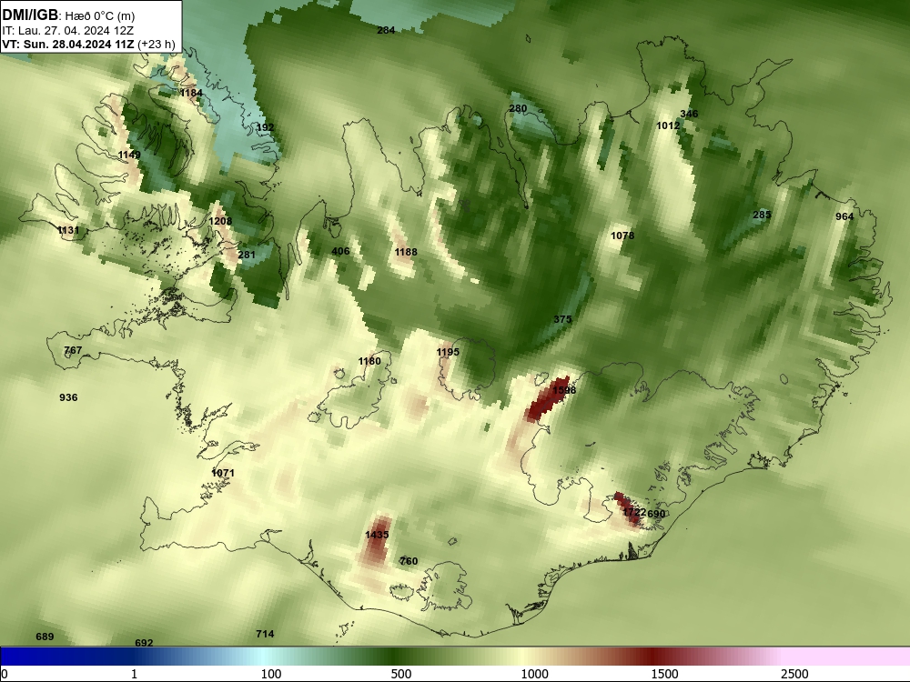910x682 pixels.
Task: Click the 714 value over the southern sea
Action: [265, 634]
